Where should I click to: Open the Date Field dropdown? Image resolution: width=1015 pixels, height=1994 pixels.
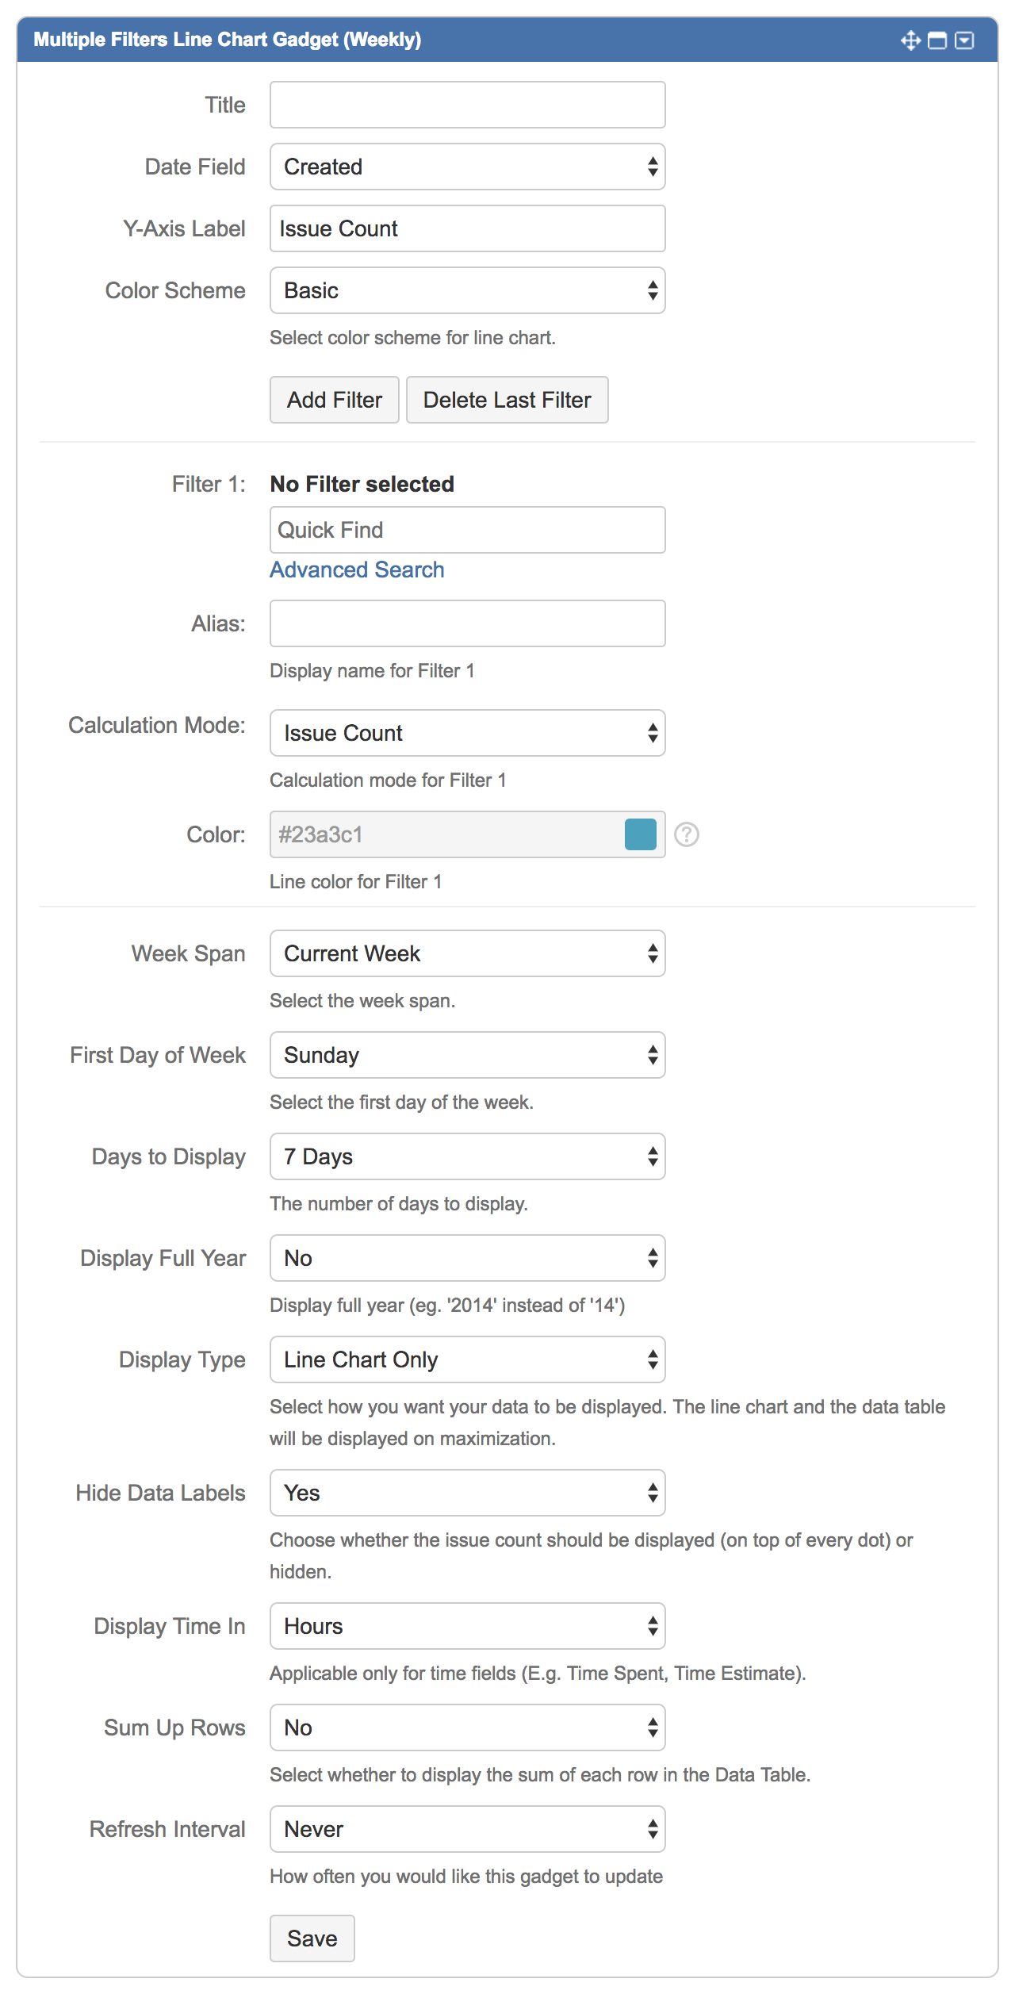pos(467,167)
